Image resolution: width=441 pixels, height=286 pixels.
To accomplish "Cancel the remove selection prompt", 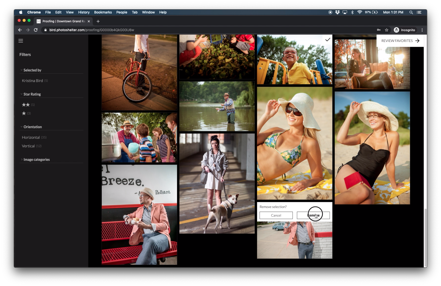I will pyautogui.click(x=276, y=215).
